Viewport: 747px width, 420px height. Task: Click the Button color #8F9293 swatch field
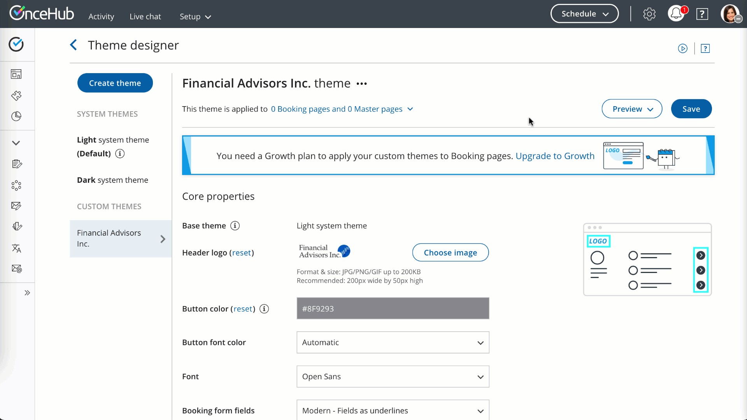click(x=393, y=308)
